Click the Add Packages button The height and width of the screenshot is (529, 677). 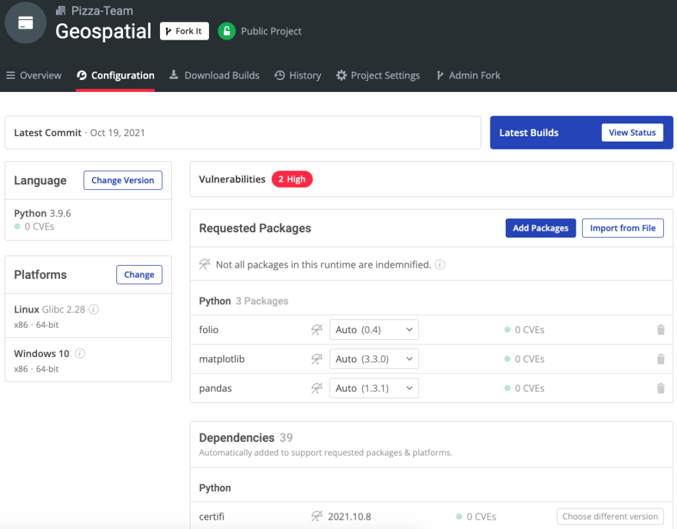[x=540, y=228]
